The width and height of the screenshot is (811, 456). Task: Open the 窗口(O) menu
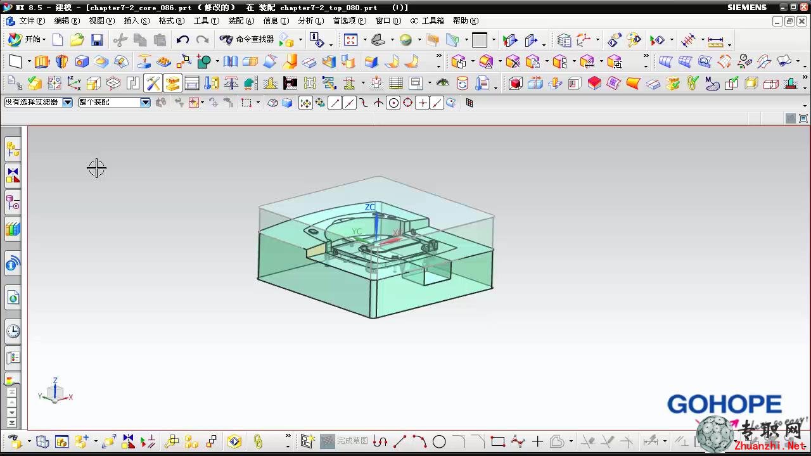(388, 21)
